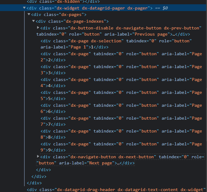Expand the dx-prev-button div node

(38, 28)
